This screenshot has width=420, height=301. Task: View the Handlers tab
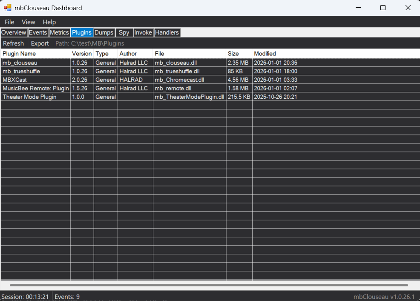pyautogui.click(x=167, y=32)
